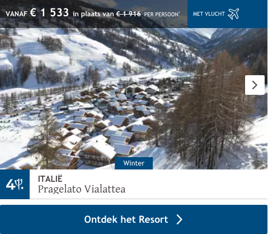Screen dimensions: 268x234
Task: Click the 'in plaats van' text
Action: click(93, 14)
